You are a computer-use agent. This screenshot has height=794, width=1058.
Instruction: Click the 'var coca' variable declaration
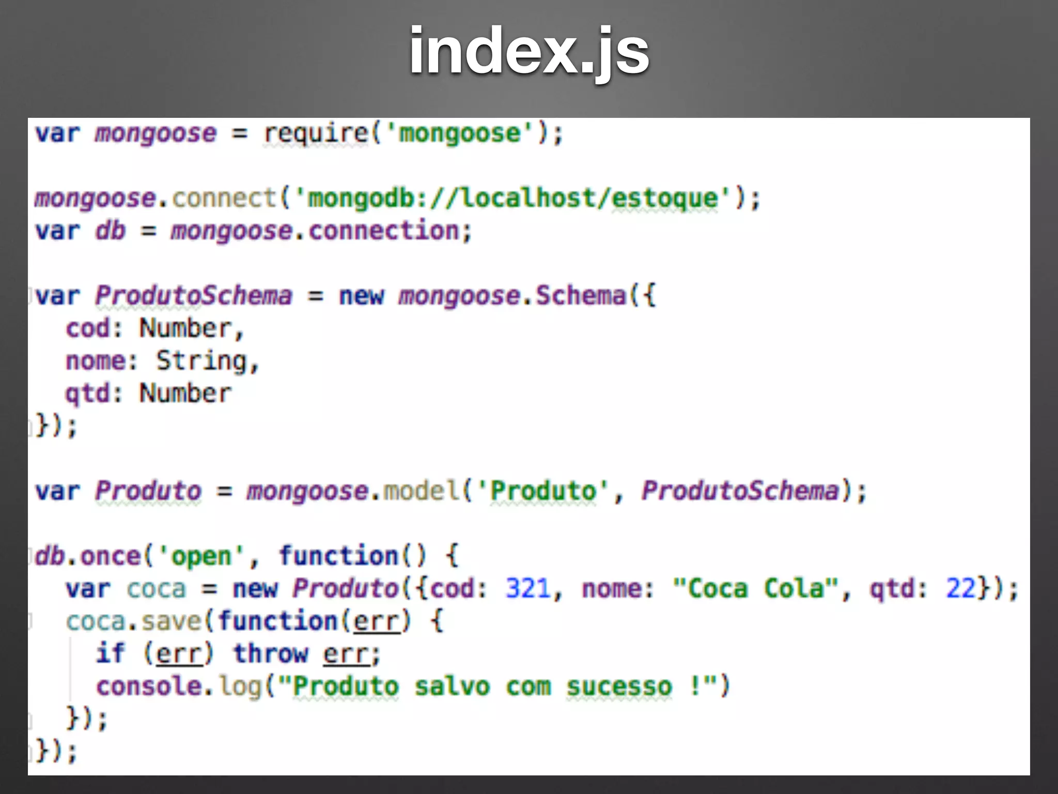pyautogui.click(x=126, y=589)
